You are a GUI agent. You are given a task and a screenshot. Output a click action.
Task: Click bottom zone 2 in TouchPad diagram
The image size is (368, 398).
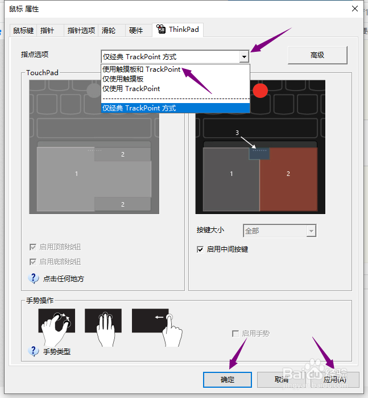123,204
